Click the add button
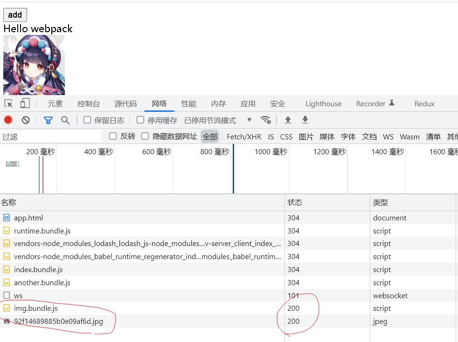 coord(15,15)
